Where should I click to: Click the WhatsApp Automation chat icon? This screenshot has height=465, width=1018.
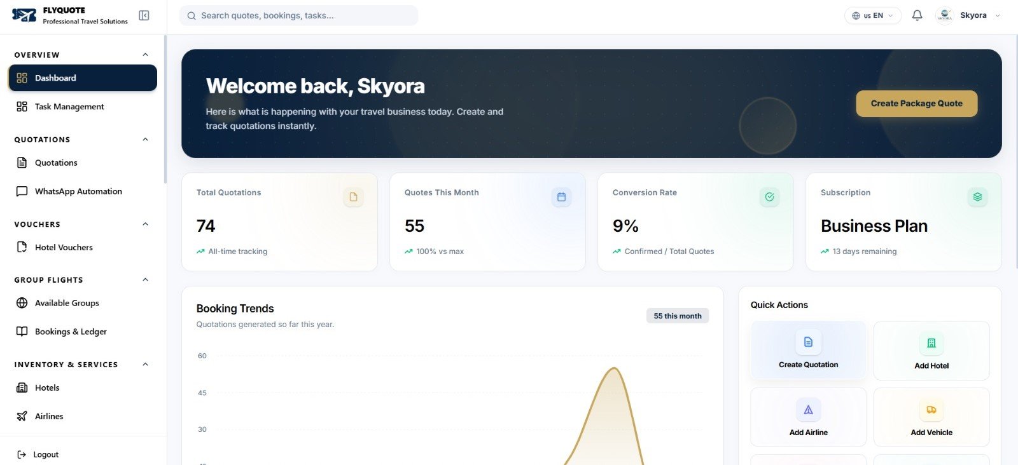tap(22, 191)
